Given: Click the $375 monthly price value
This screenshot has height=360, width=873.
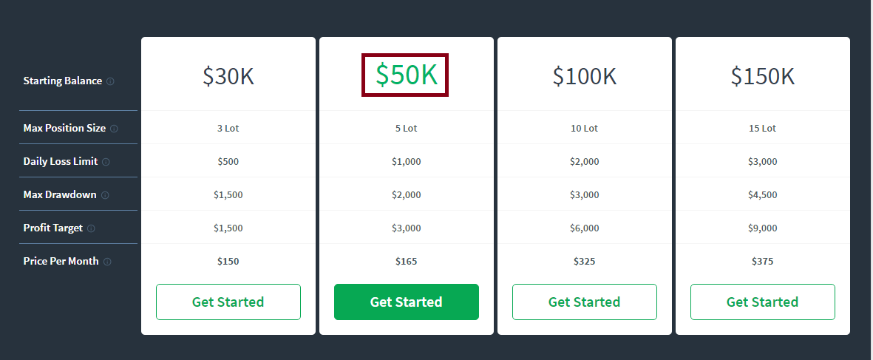Looking at the screenshot, I should pyautogui.click(x=763, y=261).
